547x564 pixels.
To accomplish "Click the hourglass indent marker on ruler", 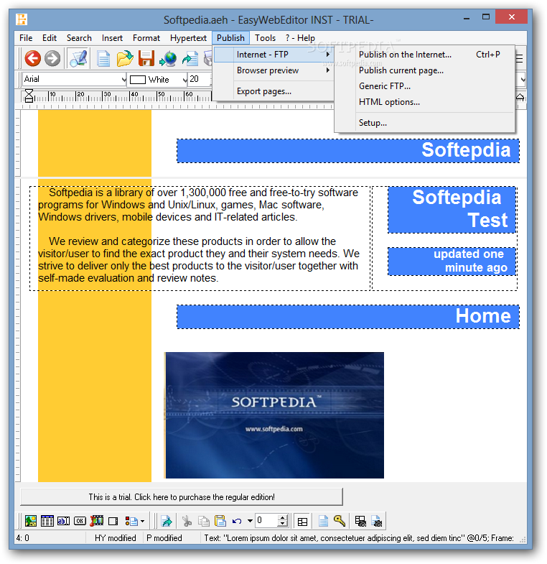I will 29,96.
